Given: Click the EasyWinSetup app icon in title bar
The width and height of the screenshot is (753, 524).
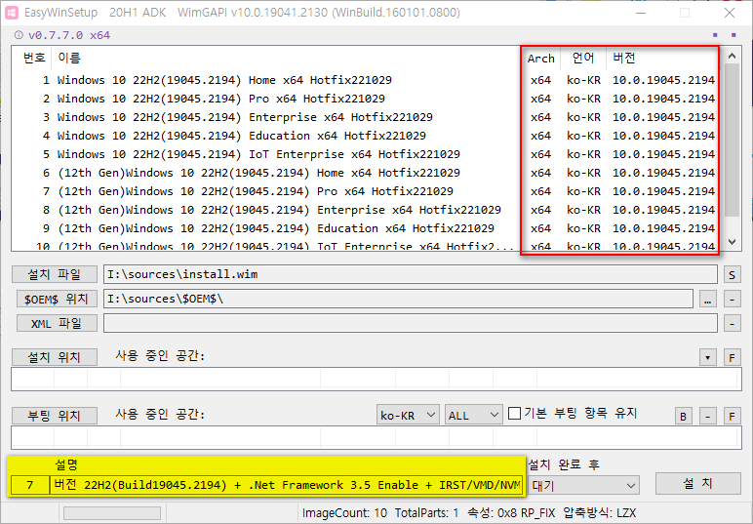Looking at the screenshot, I should 12,13.
